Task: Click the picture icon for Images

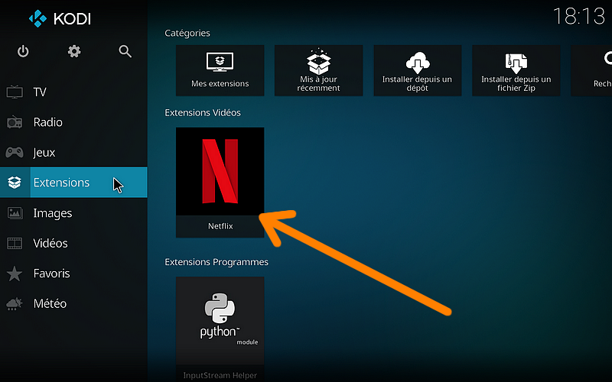Action: pos(15,213)
